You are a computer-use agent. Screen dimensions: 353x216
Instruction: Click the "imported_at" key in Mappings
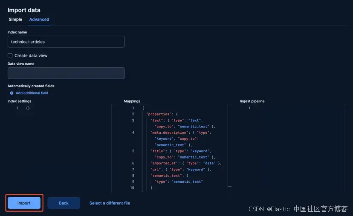click(x=164, y=163)
